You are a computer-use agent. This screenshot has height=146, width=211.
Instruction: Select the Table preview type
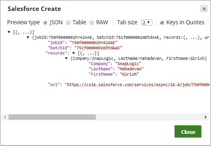[68, 23]
